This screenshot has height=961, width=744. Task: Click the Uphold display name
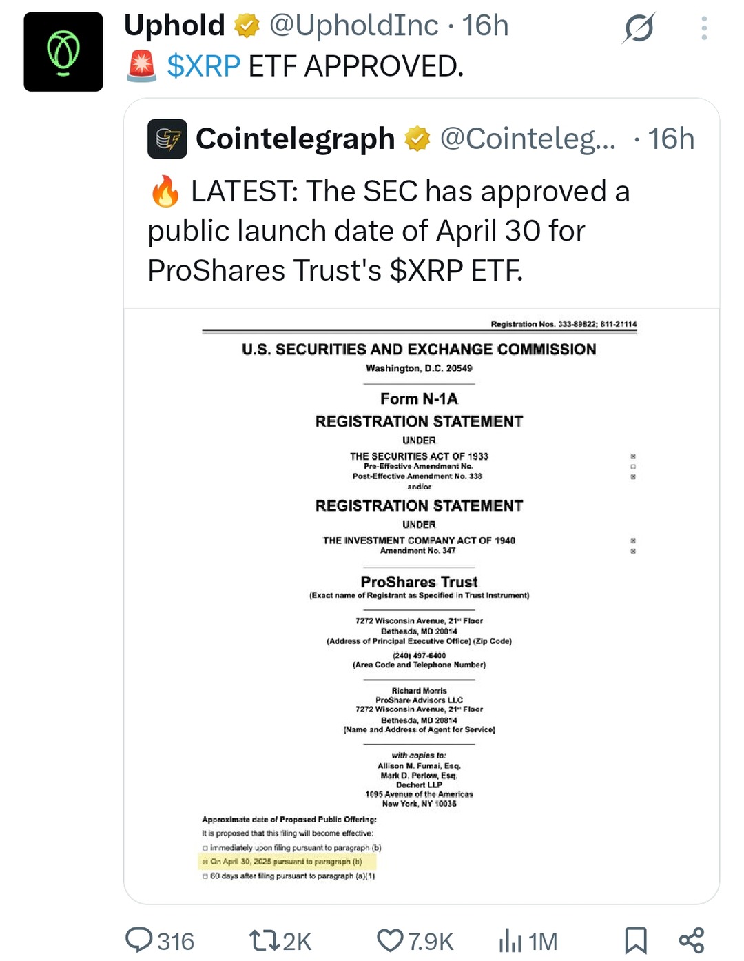click(174, 26)
